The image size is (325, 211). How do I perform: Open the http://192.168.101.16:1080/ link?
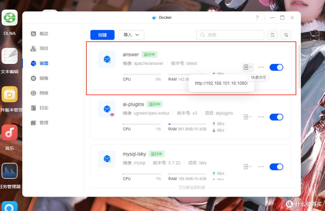tap(221, 83)
